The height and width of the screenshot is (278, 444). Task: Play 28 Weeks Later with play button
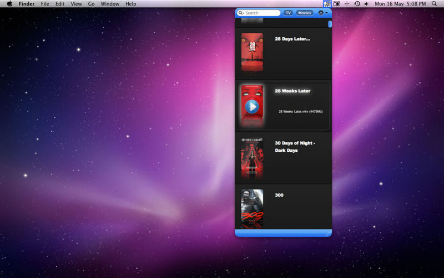252,107
